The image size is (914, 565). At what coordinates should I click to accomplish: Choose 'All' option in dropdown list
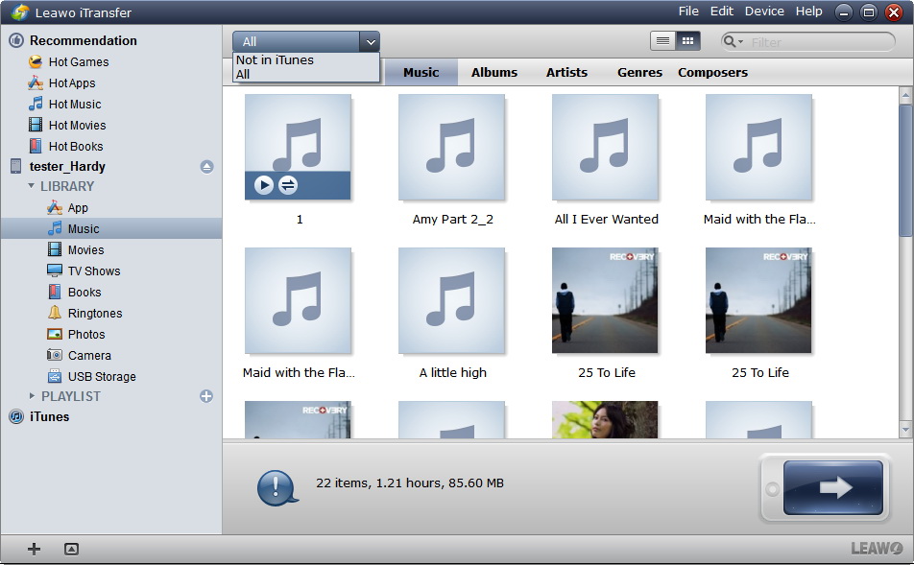pyautogui.click(x=243, y=75)
